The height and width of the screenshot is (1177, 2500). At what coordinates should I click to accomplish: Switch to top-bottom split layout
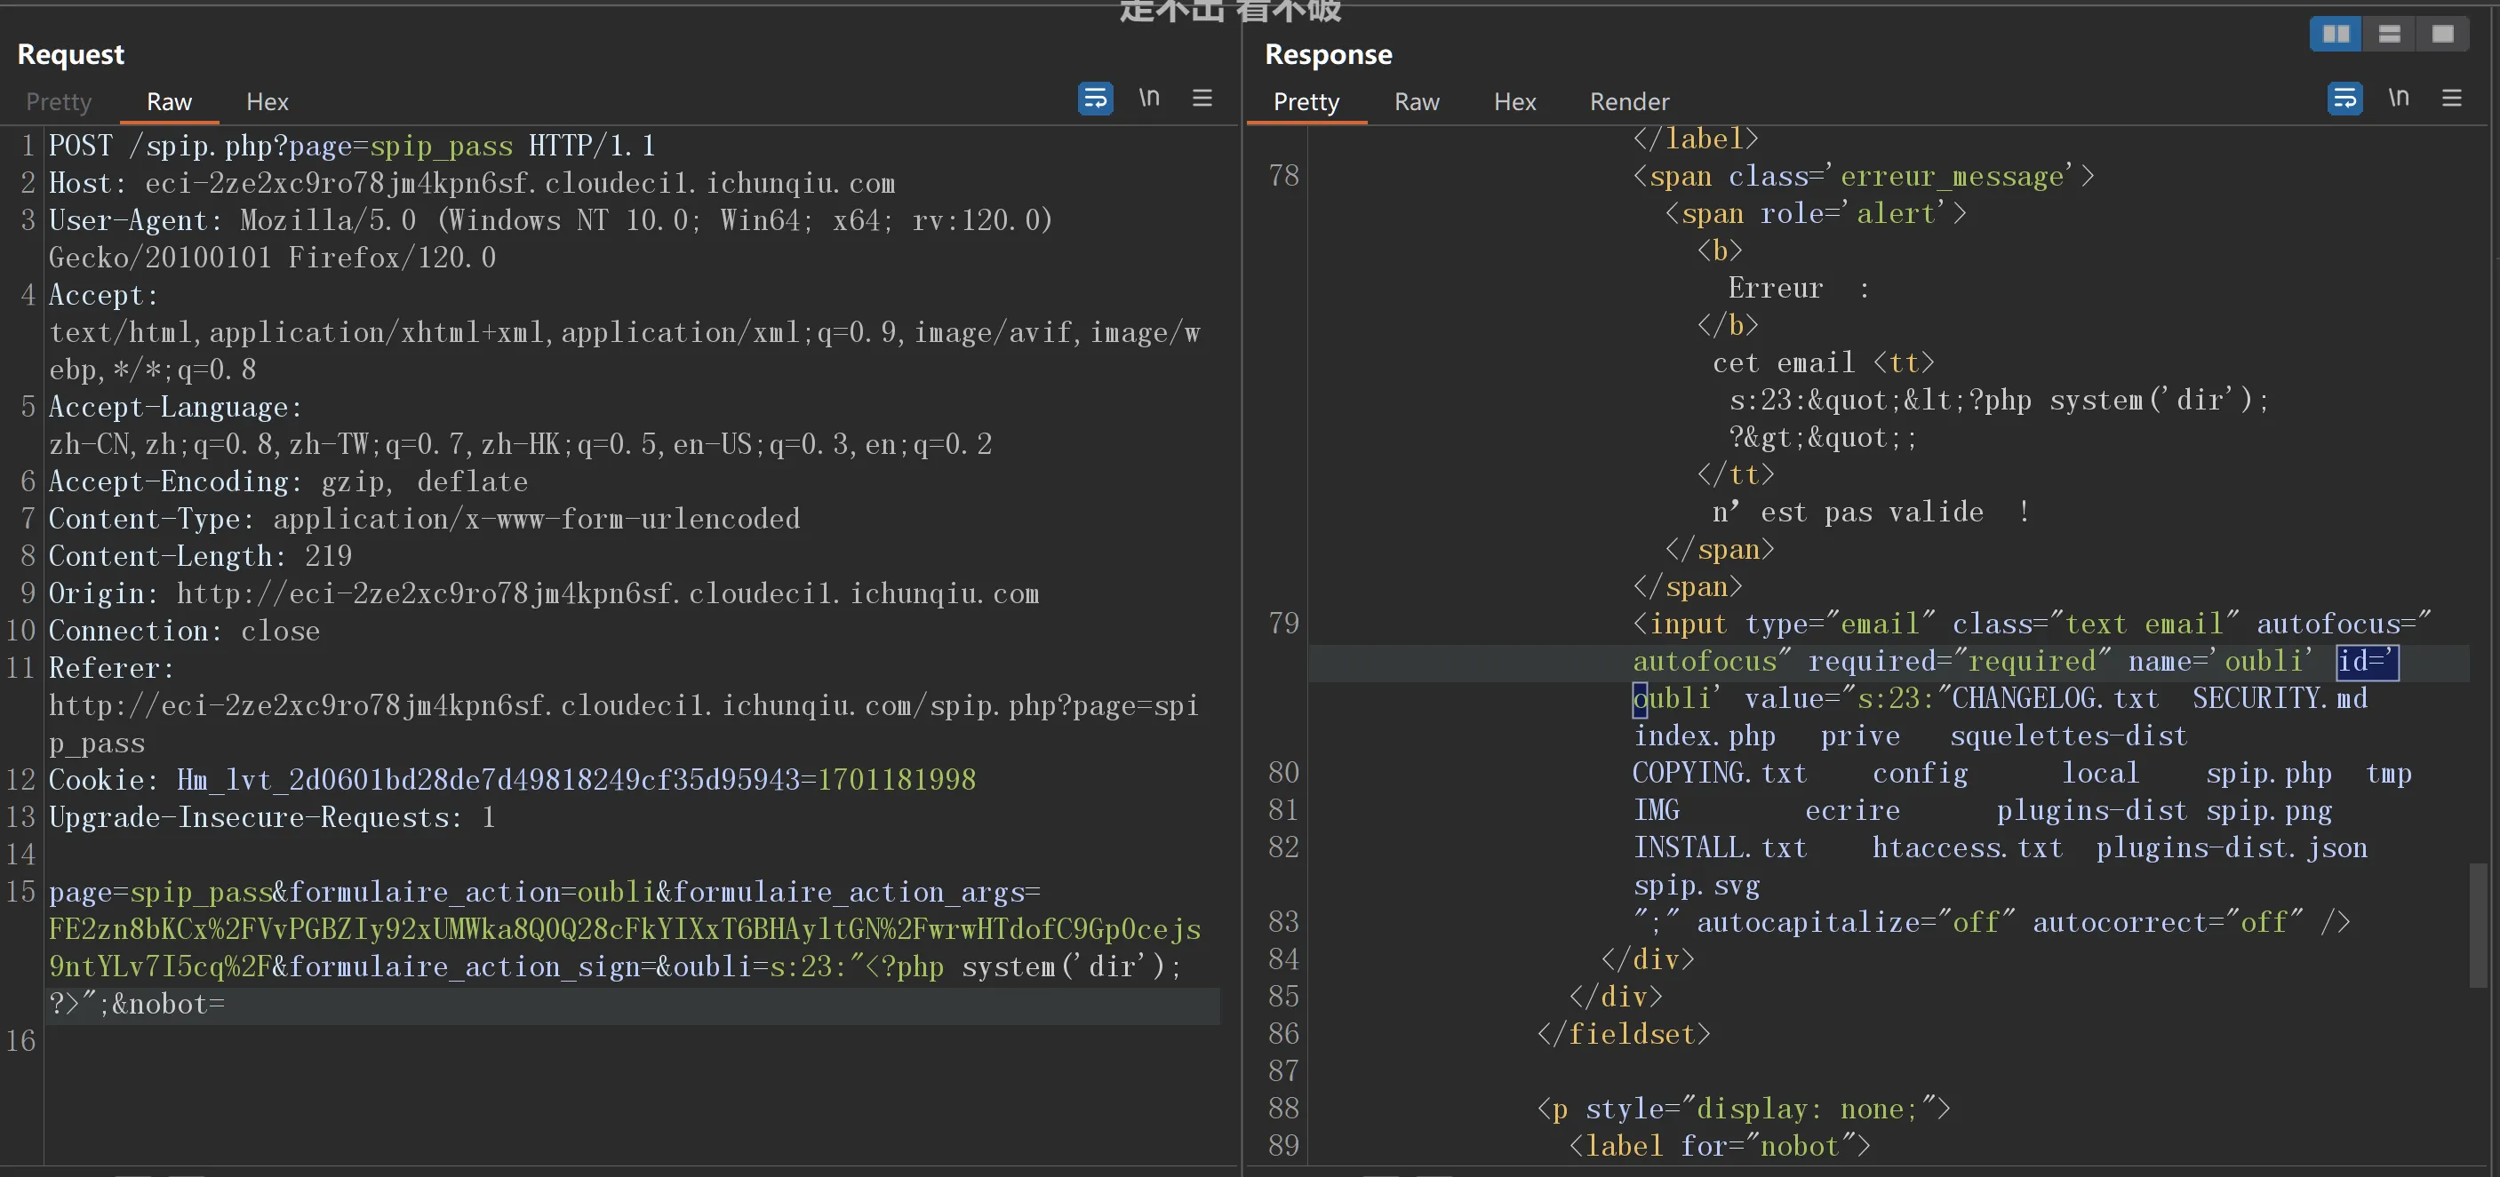[x=2388, y=35]
